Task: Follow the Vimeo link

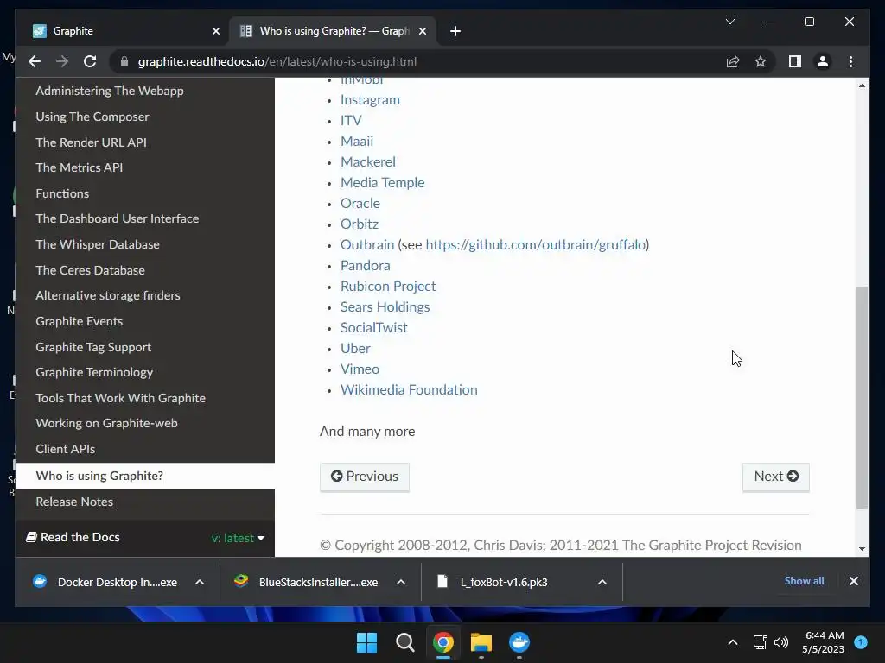Action: [x=360, y=369]
